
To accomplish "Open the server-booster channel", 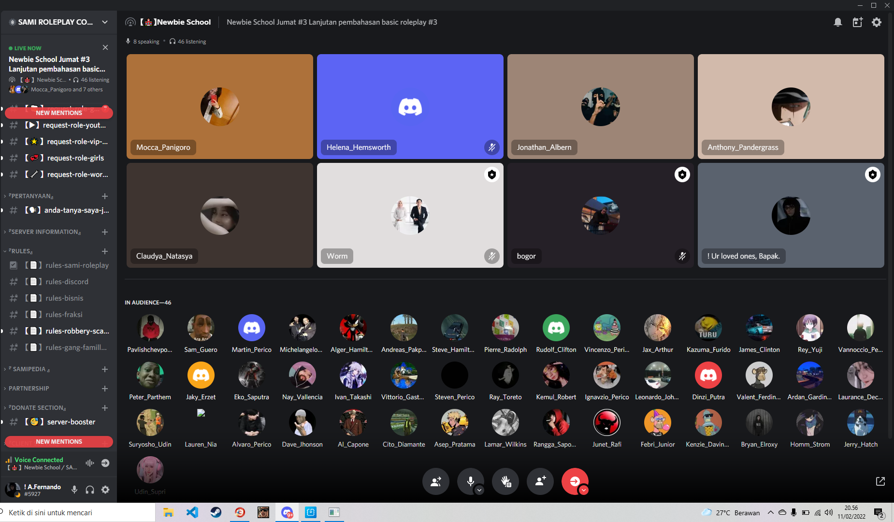I will click(x=59, y=422).
